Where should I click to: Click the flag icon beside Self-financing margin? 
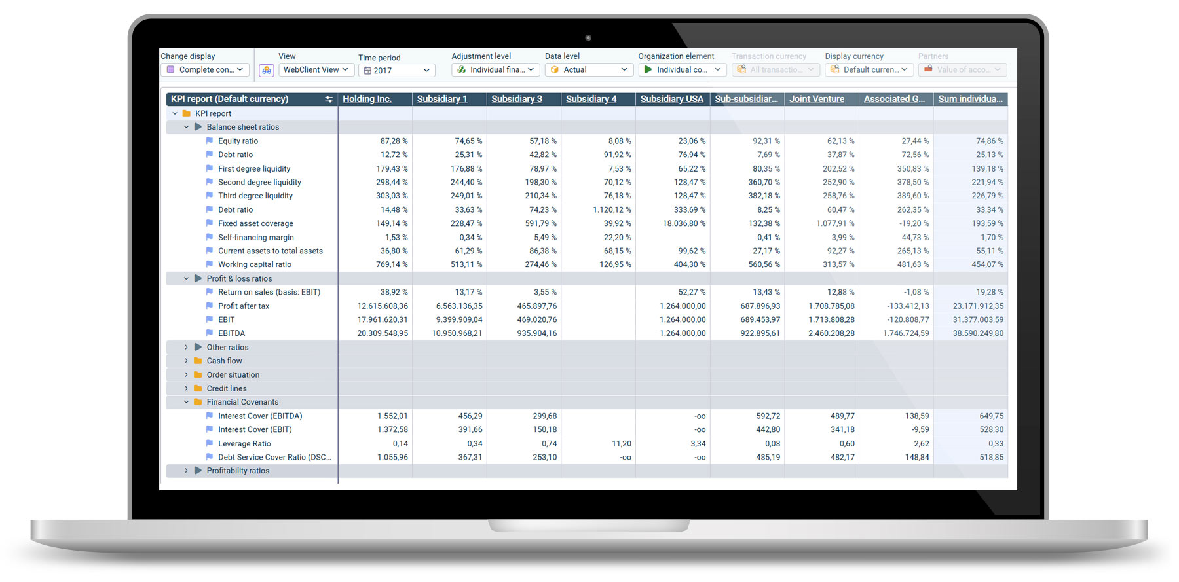(x=210, y=237)
